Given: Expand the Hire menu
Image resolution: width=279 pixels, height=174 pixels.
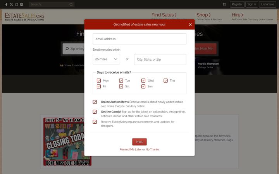Looking at the screenshot, I should pos(237,15).
